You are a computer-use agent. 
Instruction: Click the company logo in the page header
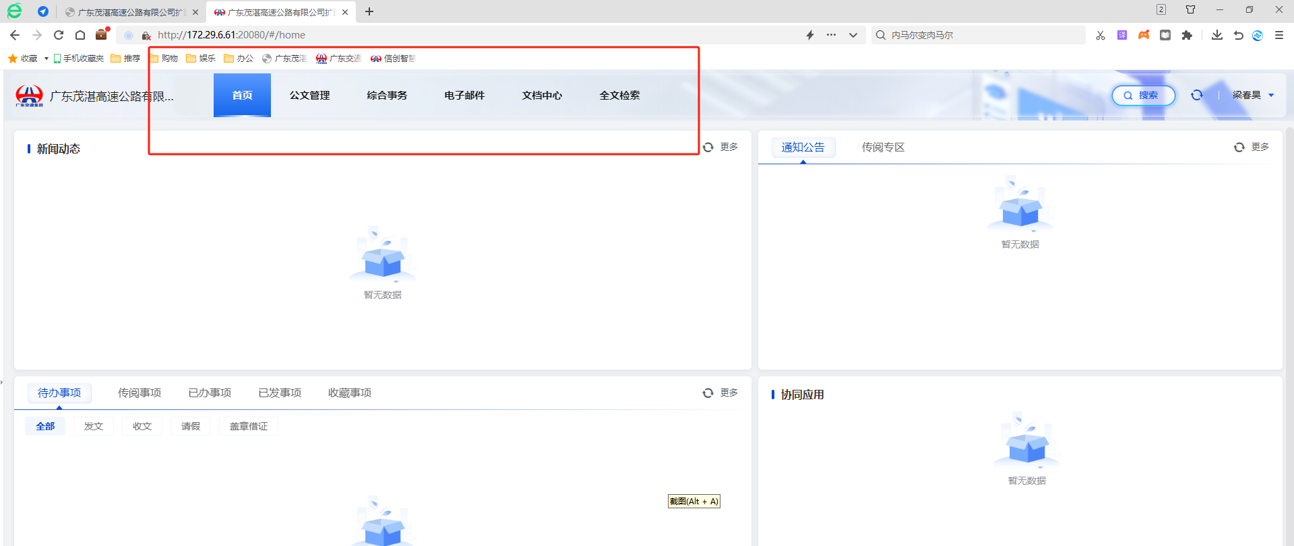pyautogui.click(x=30, y=96)
